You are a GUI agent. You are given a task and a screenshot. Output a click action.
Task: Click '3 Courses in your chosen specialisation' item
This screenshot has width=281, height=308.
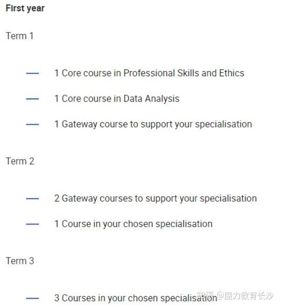(x=136, y=298)
